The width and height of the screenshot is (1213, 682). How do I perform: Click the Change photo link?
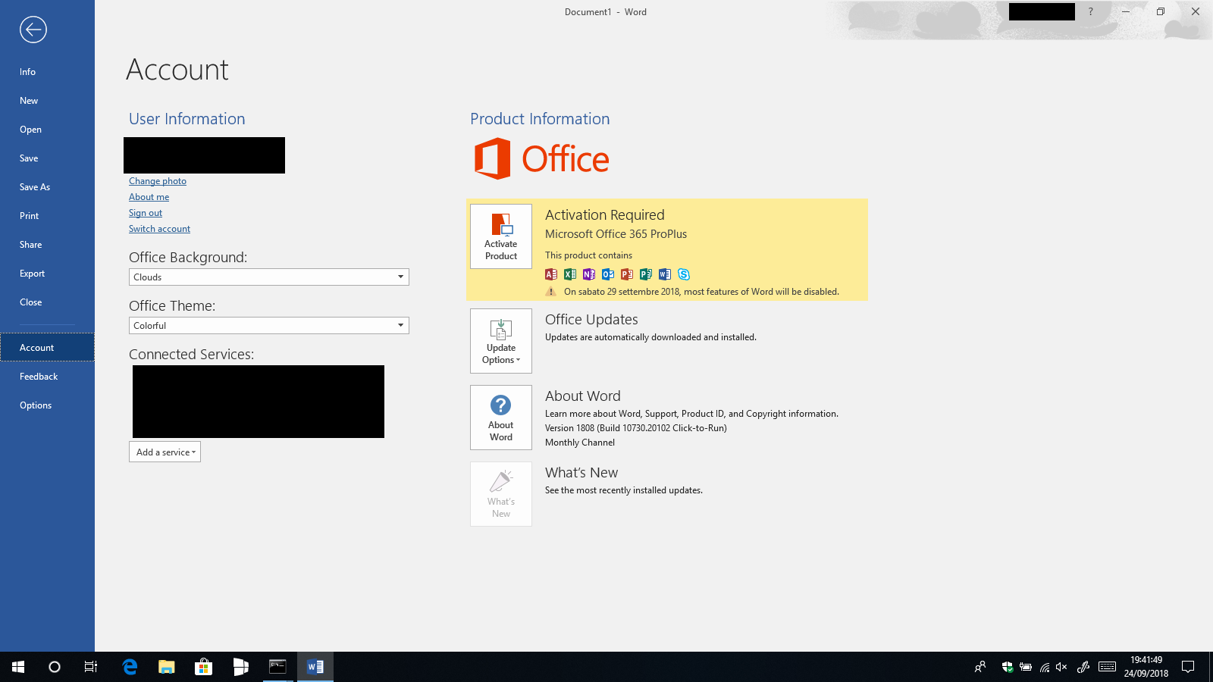[x=157, y=181]
